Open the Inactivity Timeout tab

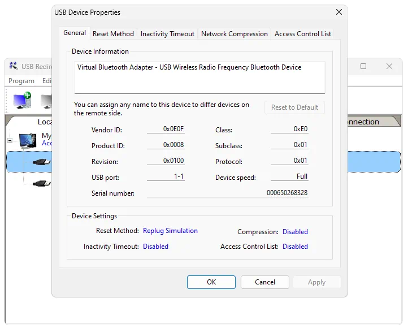click(167, 34)
